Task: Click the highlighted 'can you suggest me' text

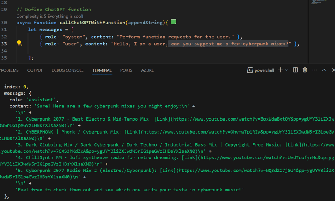Action: coord(229,44)
